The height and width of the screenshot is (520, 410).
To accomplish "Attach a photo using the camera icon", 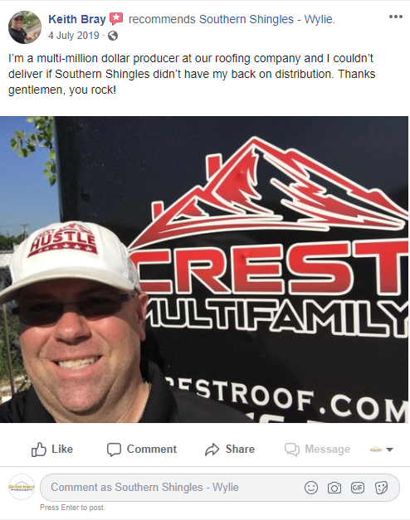I will click(334, 488).
